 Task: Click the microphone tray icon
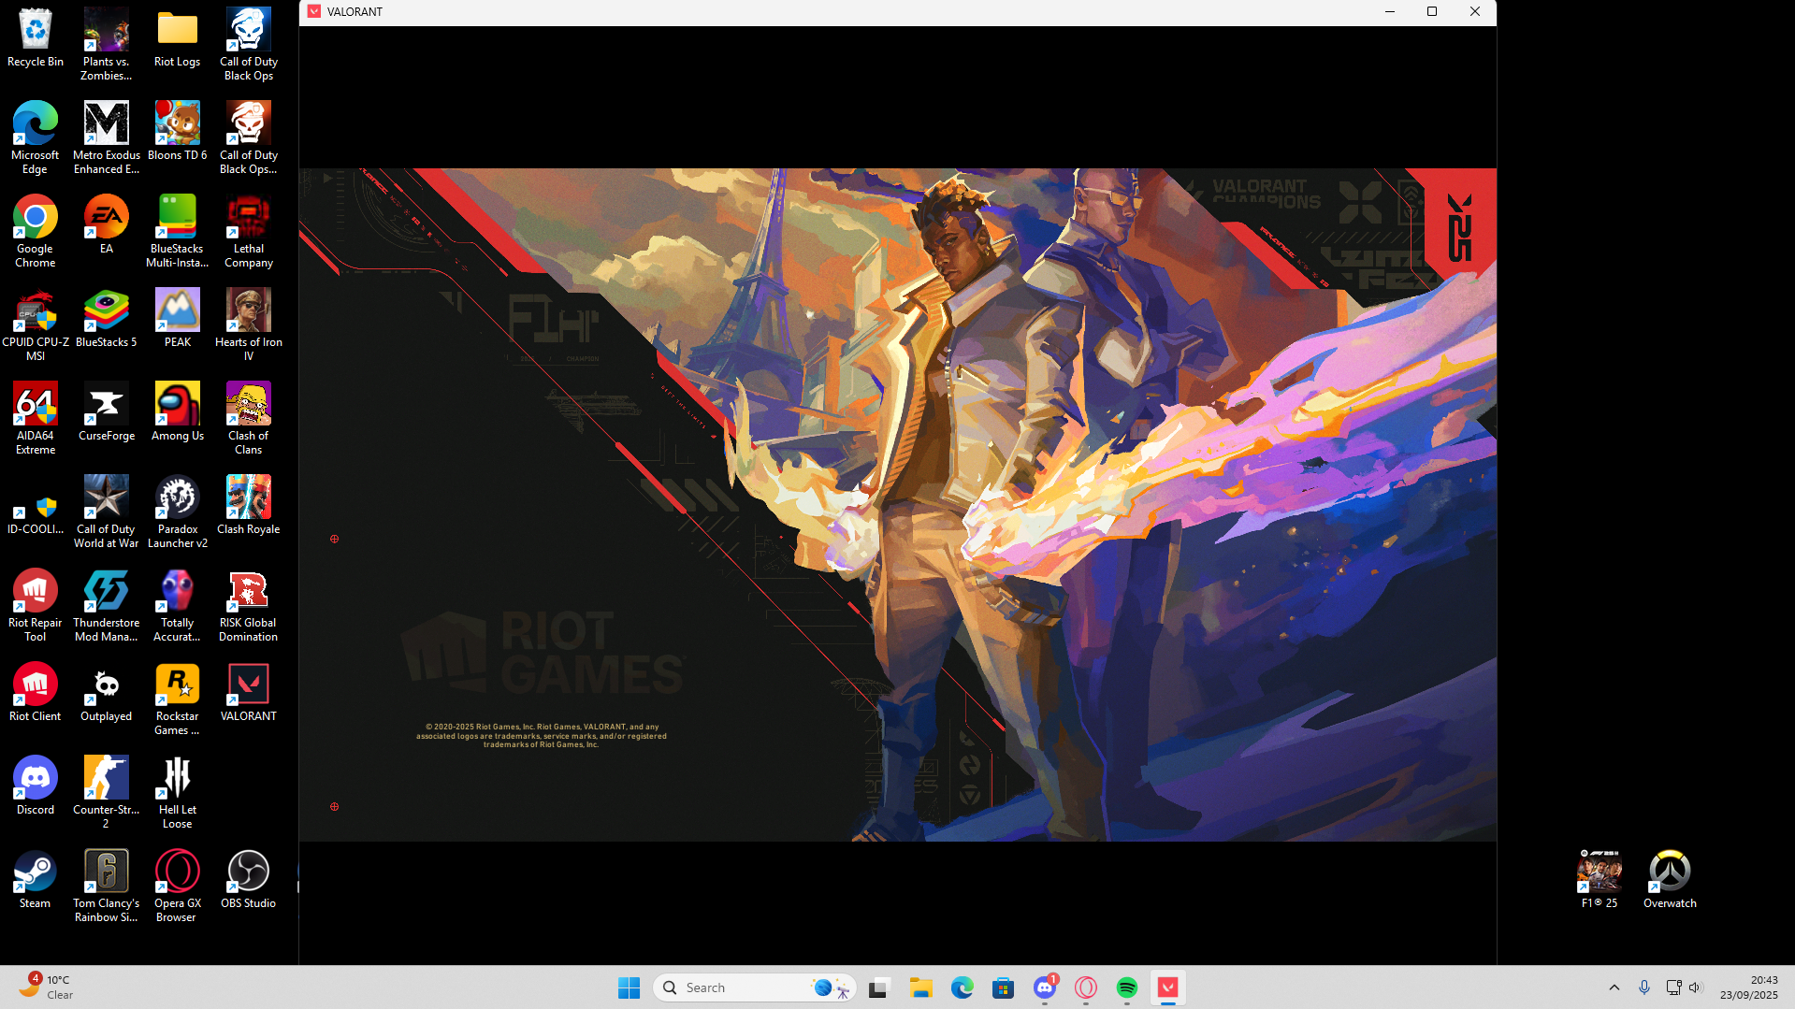[x=1644, y=987]
